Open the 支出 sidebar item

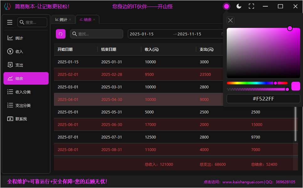[26, 65]
